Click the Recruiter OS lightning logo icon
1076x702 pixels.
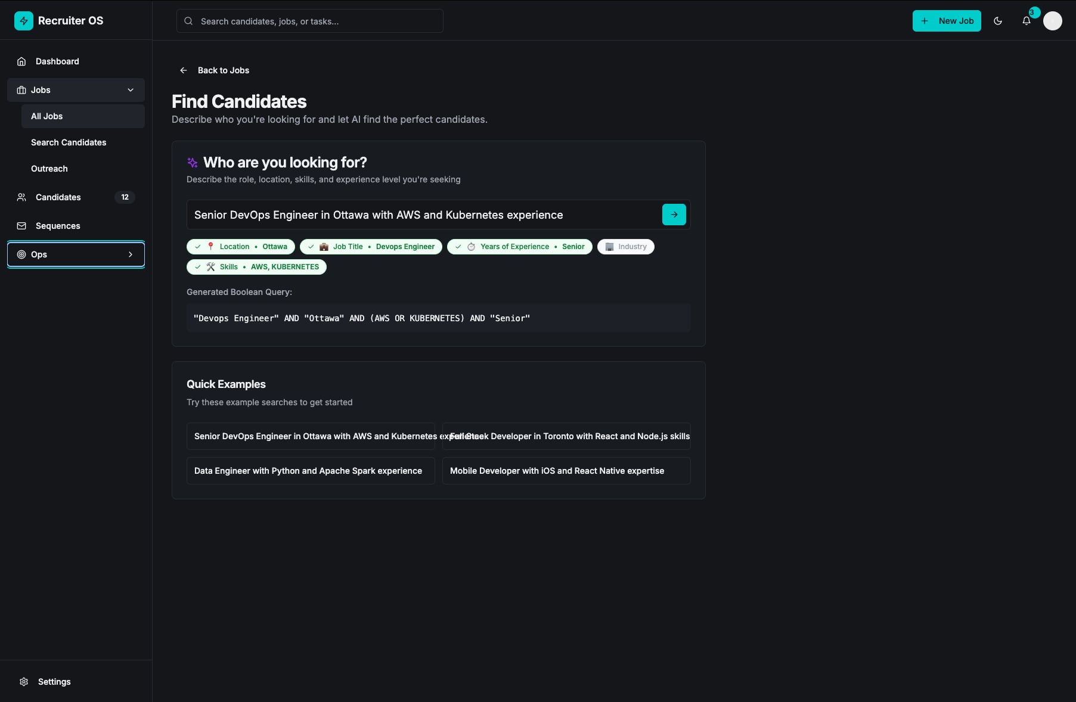pyautogui.click(x=24, y=21)
